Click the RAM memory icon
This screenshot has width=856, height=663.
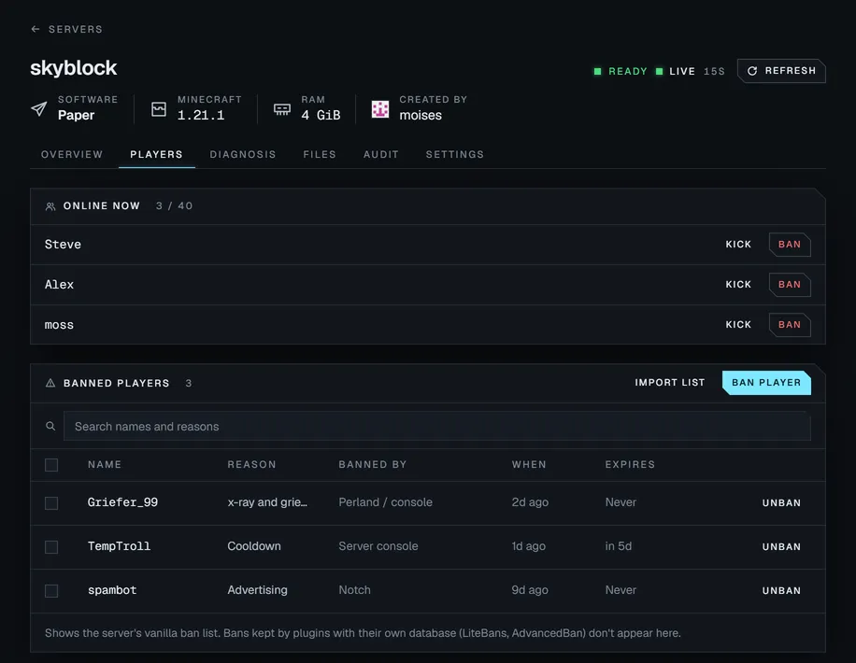coord(281,109)
